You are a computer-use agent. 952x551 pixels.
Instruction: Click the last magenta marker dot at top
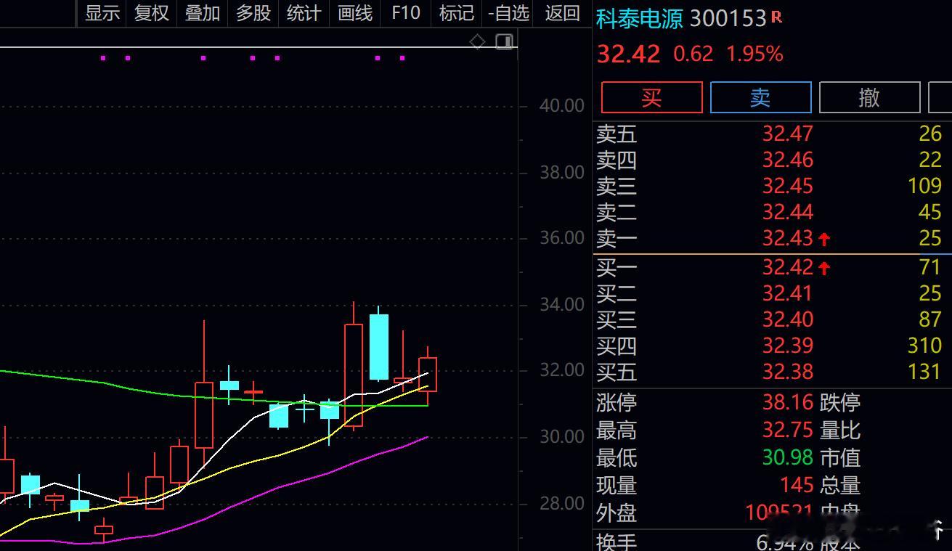pos(402,58)
